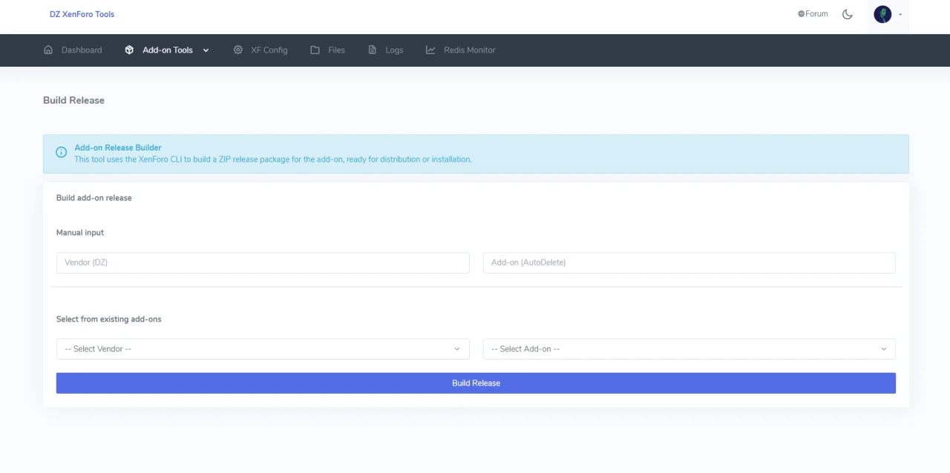This screenshot has height=473, width=950.
Task: Focus the Vendor (DZ) input field
Action: tap(263, 262)
